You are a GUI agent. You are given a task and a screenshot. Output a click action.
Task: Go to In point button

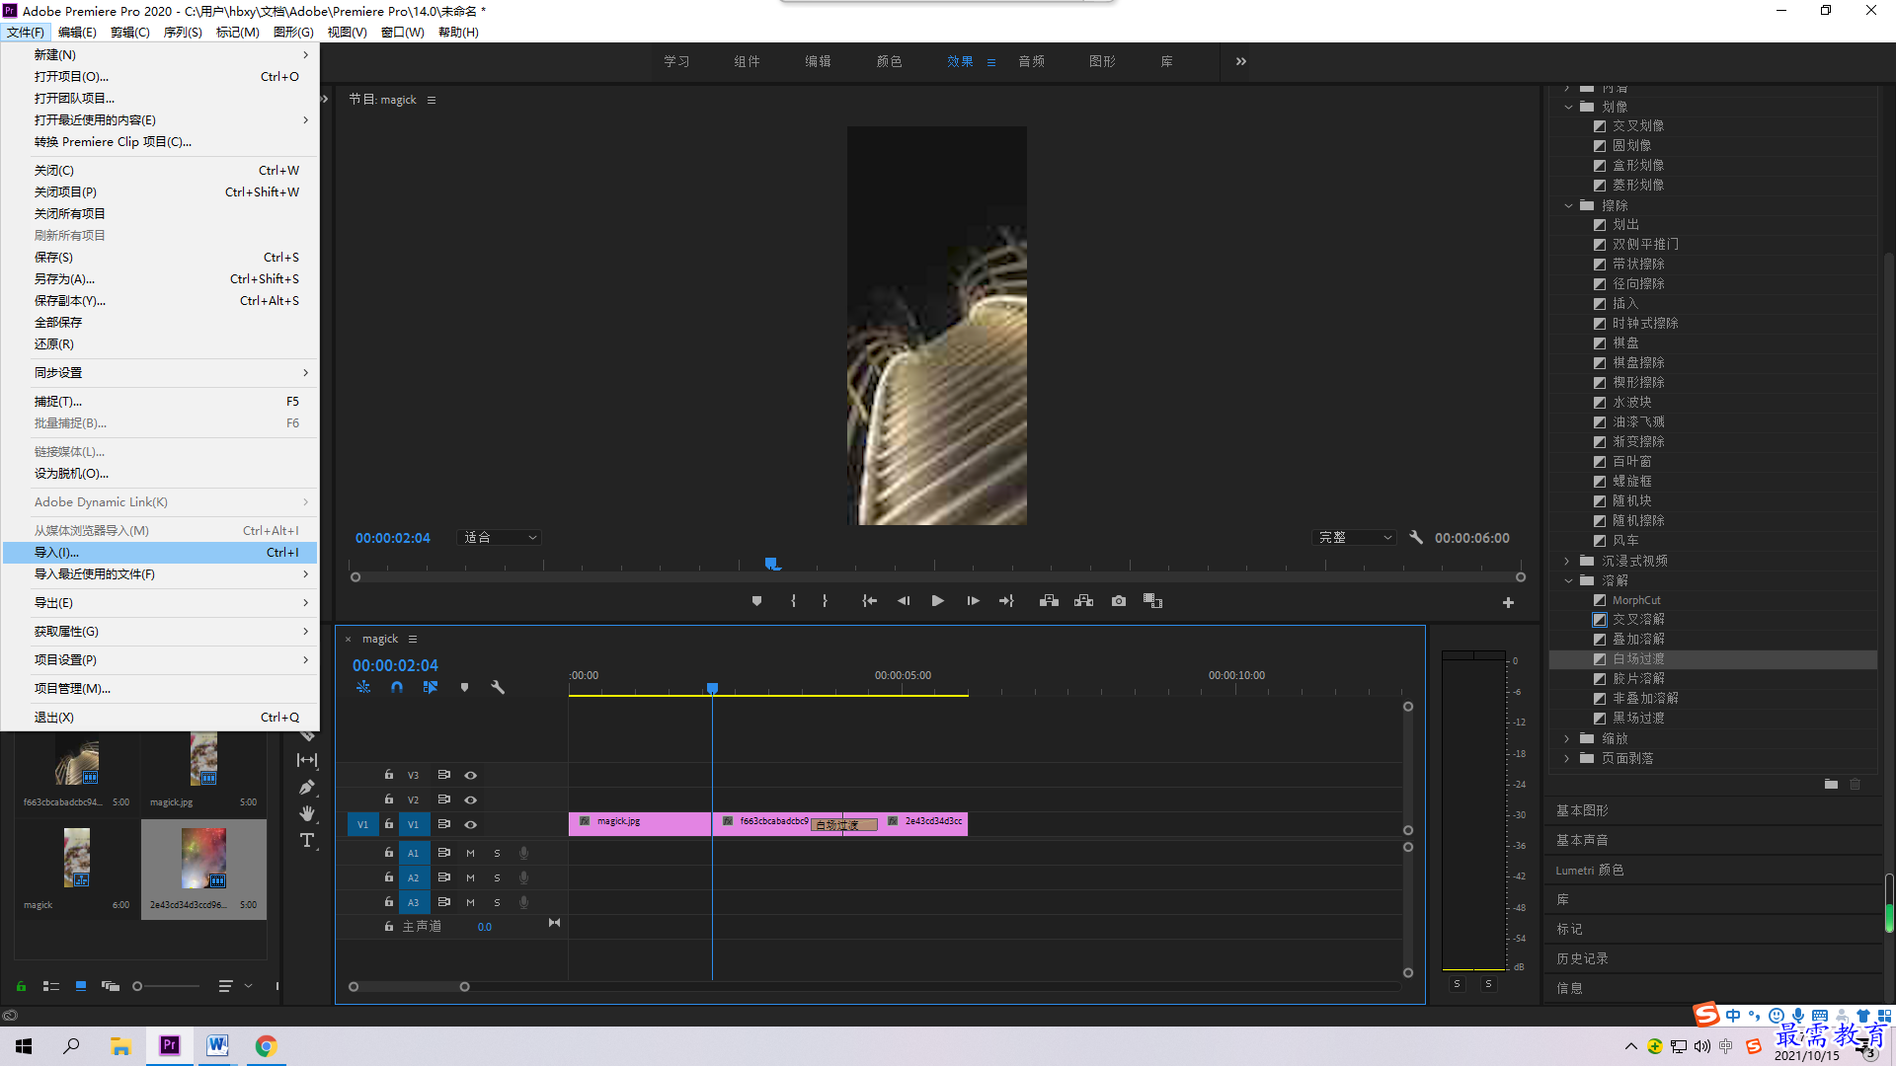point(869,601)
